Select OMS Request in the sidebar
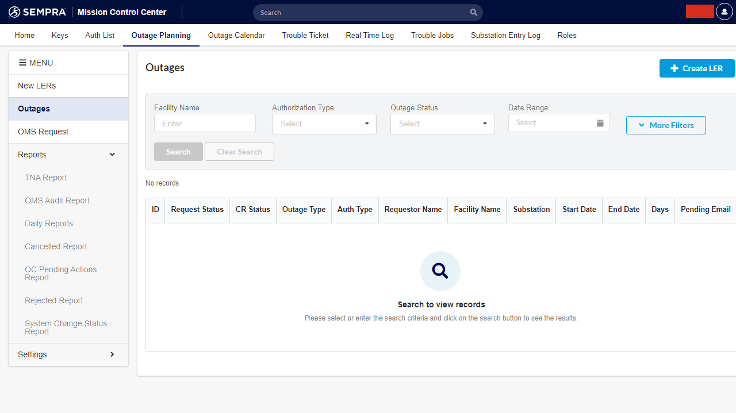This screenshot has width=736, height=413. pyautogui.click(x=43, y=132)
